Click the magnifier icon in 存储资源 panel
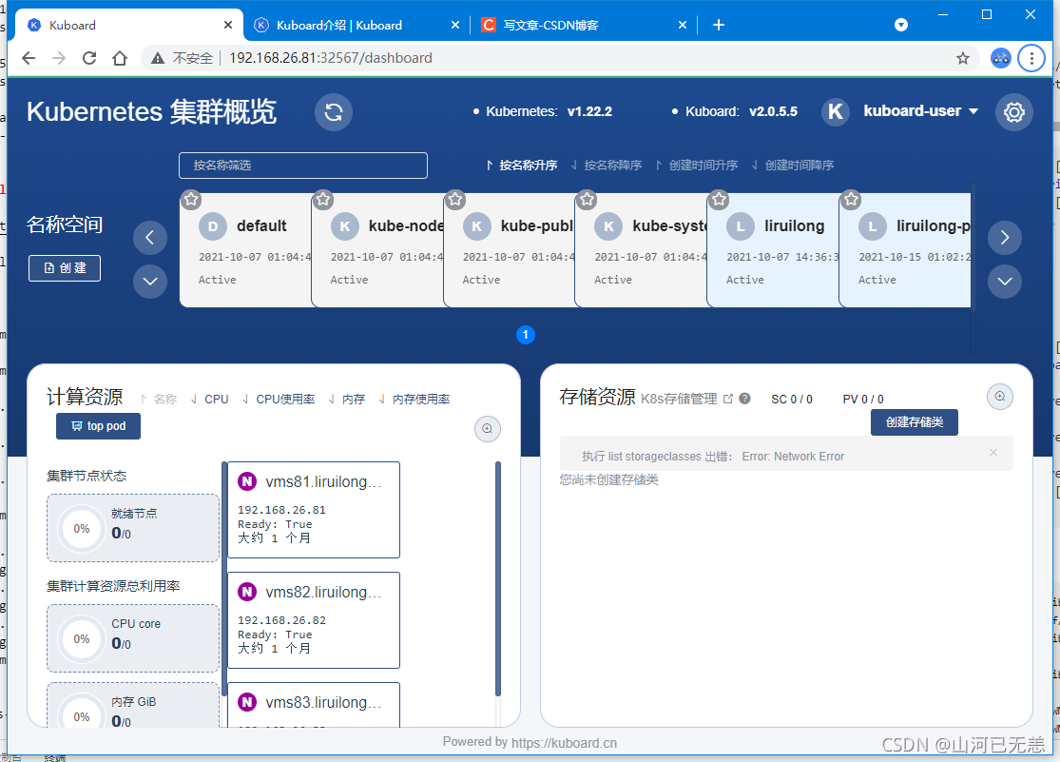1060x762 pixels. coord(999,396)
